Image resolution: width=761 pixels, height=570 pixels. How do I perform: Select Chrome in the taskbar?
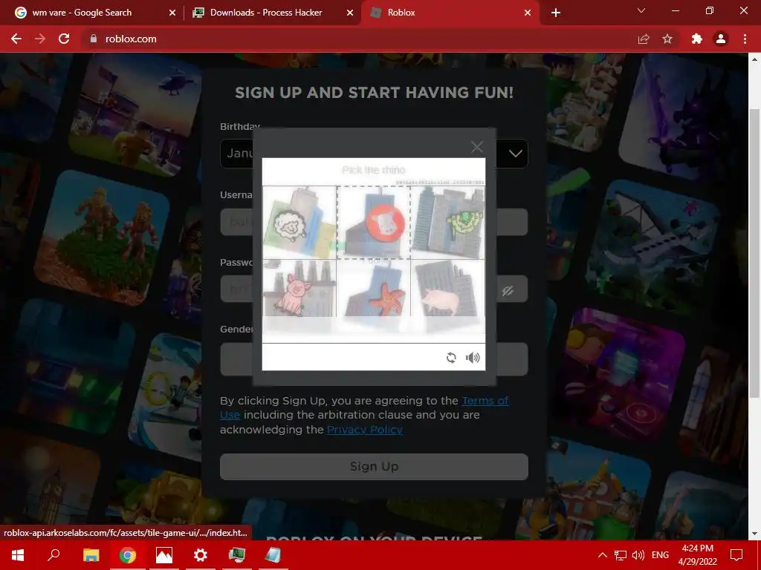(x=128, y=554)
